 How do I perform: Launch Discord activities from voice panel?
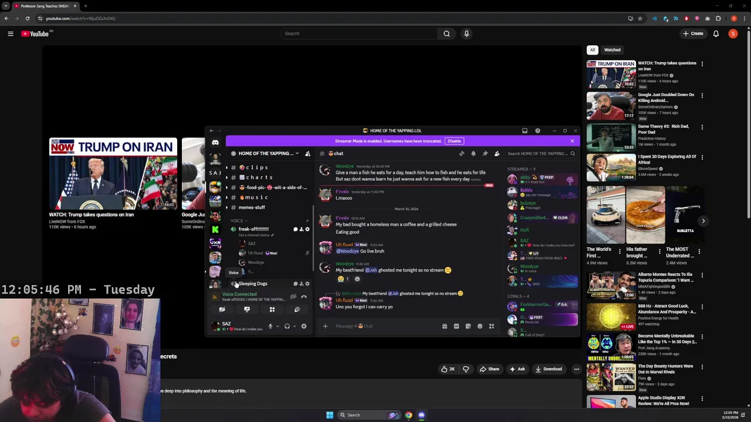(272, 309)
